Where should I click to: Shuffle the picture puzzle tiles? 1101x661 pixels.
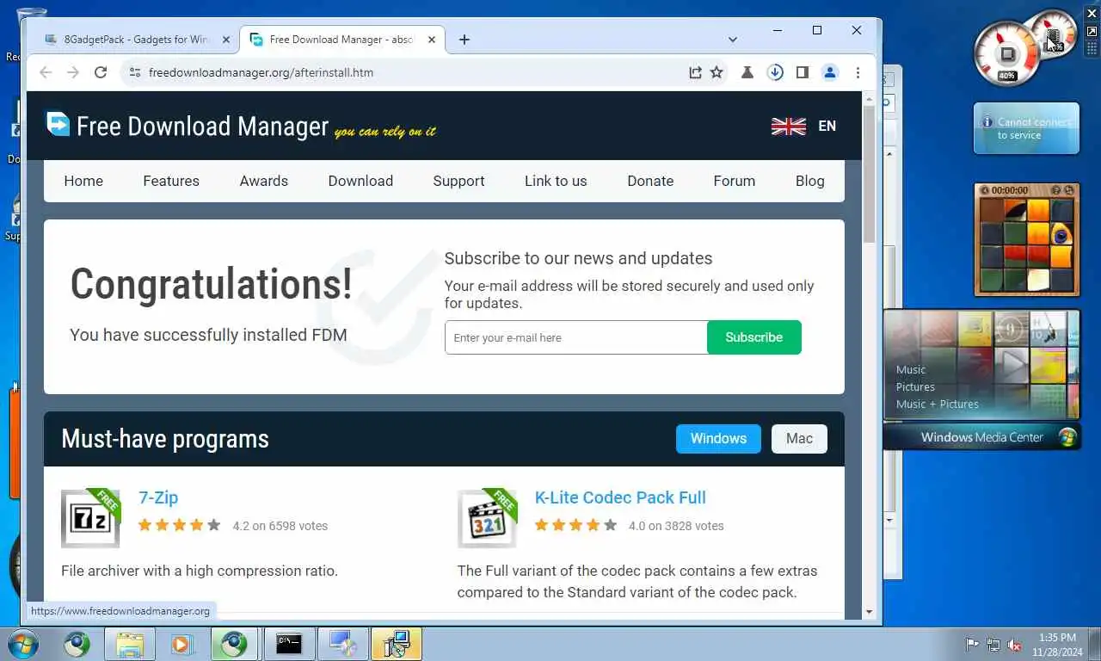tap(1069, 190)
